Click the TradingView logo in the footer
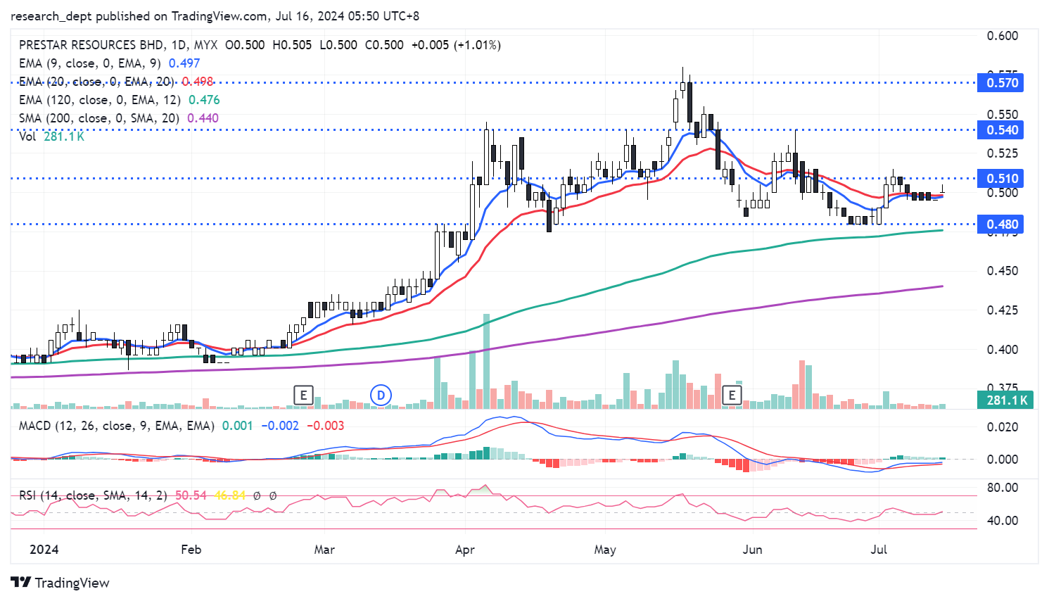Screen dimensions: 1049x601 click(61, 583)
